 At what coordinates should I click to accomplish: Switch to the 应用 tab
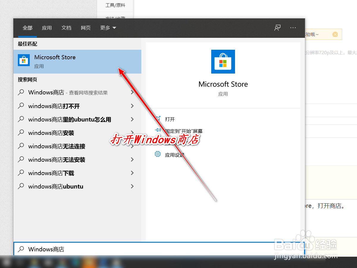coord(47,28)
